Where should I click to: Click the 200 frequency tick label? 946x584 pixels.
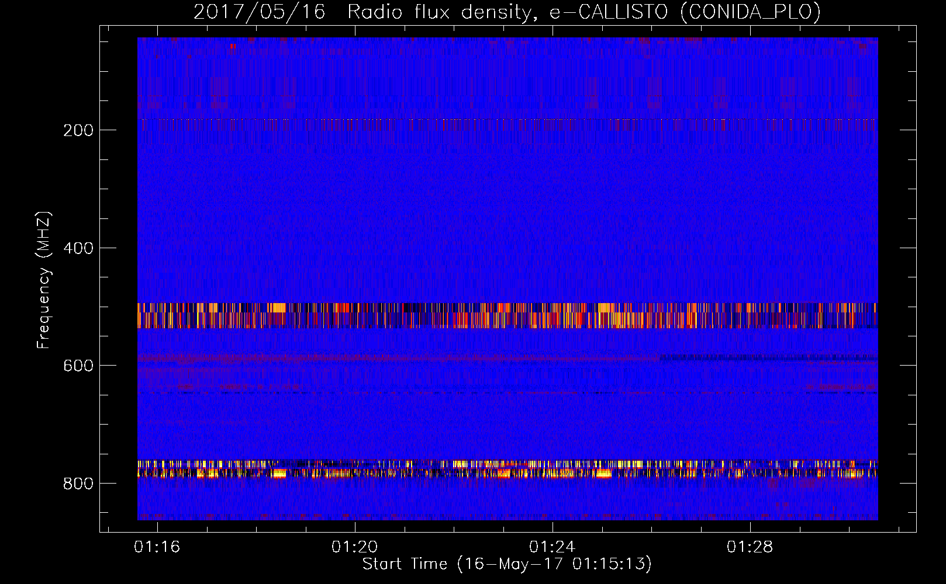click(78, 130)
